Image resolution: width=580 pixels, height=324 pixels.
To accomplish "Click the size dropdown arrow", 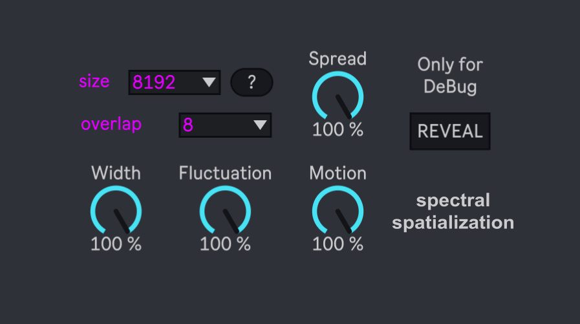I will (208, 82).
